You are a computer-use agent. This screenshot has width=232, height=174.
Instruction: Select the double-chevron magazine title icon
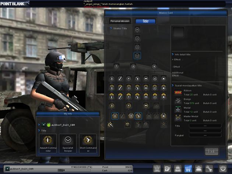[x=146, y=96]
